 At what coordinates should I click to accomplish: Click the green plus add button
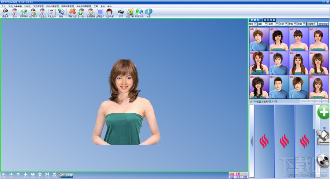point(323,112)
